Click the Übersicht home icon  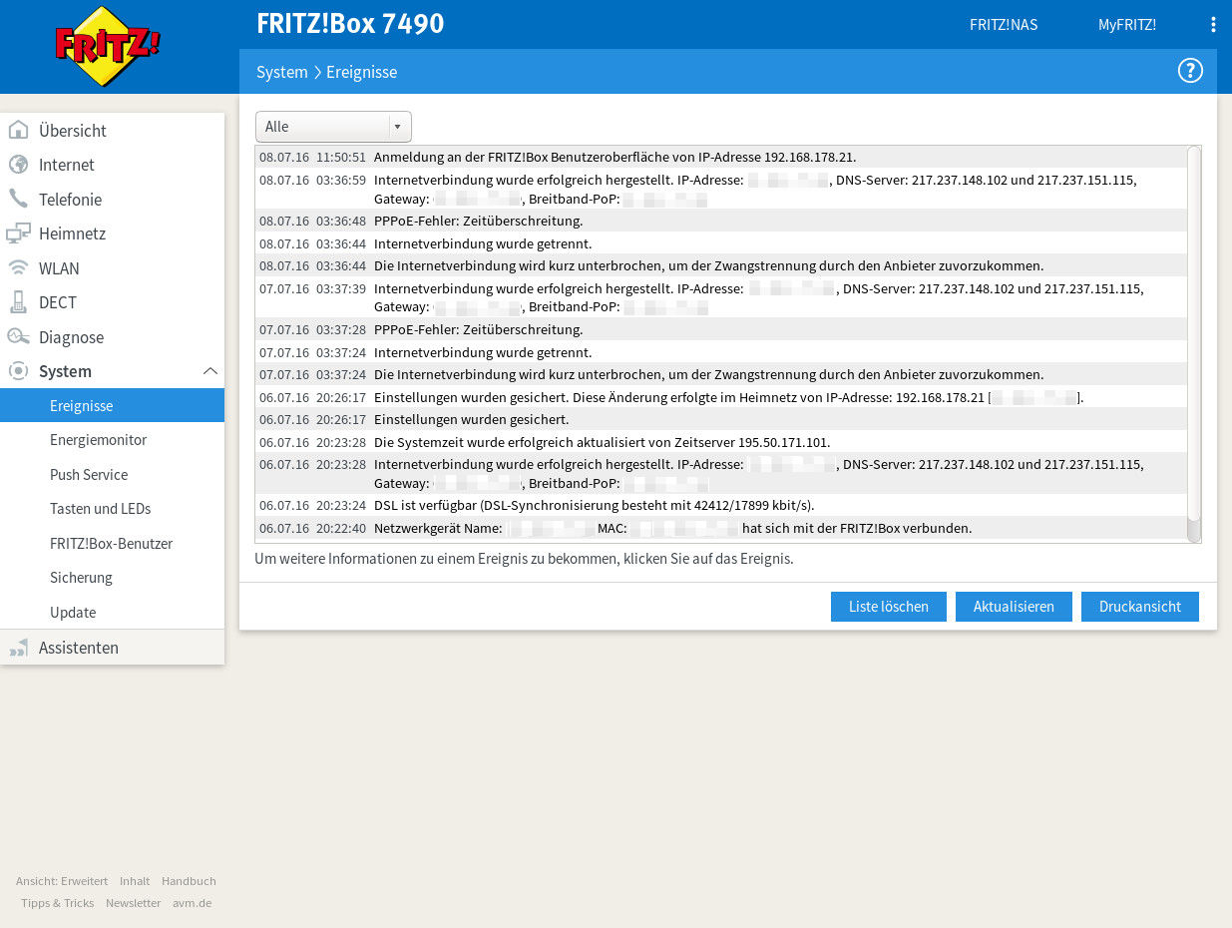(x=18, y=131)
